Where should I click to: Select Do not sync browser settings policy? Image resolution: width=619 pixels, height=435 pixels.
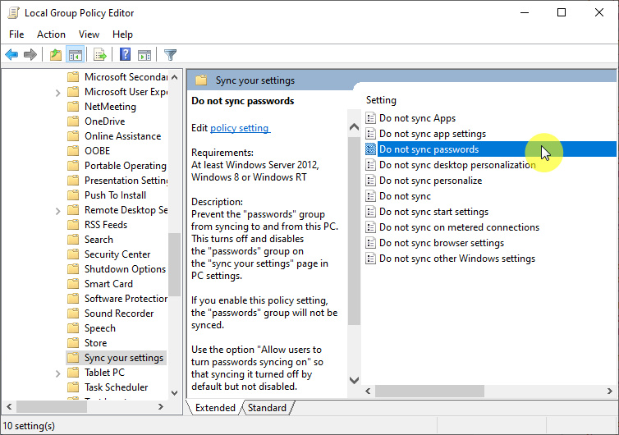coord(441,243)
